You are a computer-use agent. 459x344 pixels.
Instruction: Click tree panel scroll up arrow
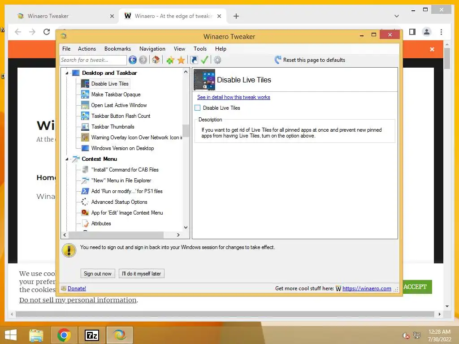pos(186,72)
